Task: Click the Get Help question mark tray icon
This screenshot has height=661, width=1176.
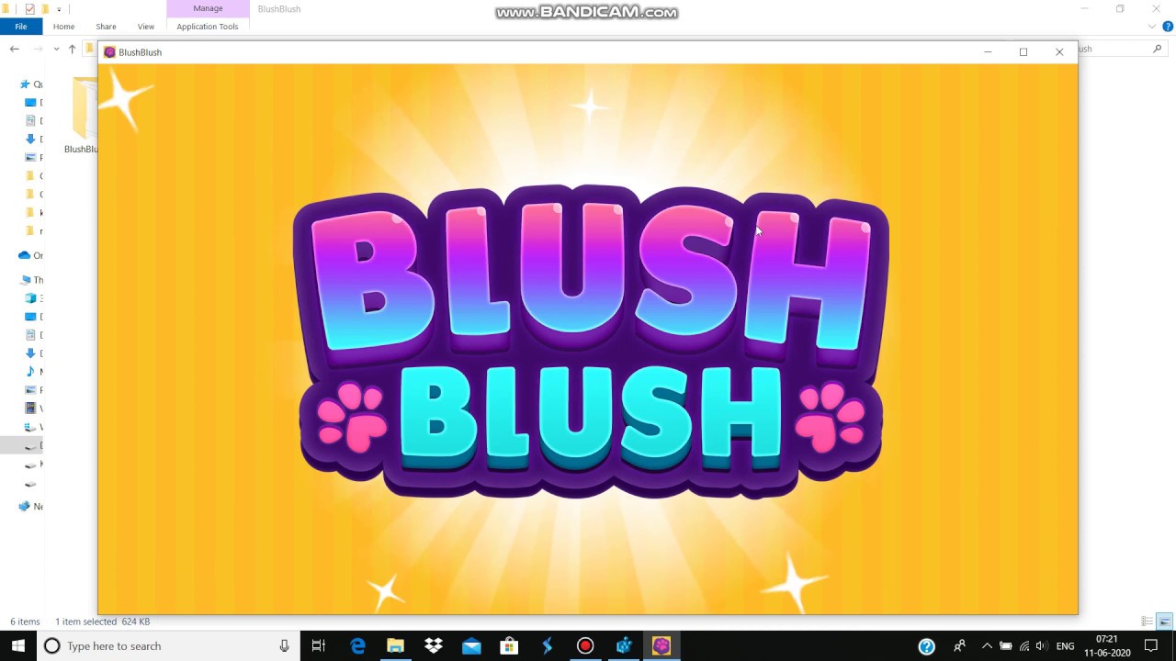Action: [x=927, y=646]
